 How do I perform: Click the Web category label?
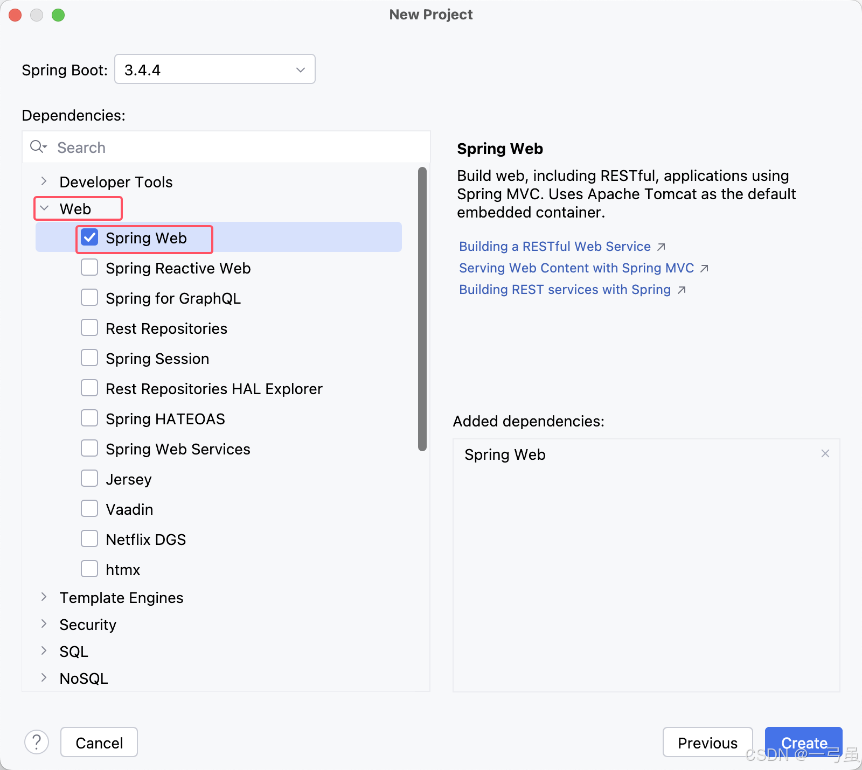tap(75, 209)
